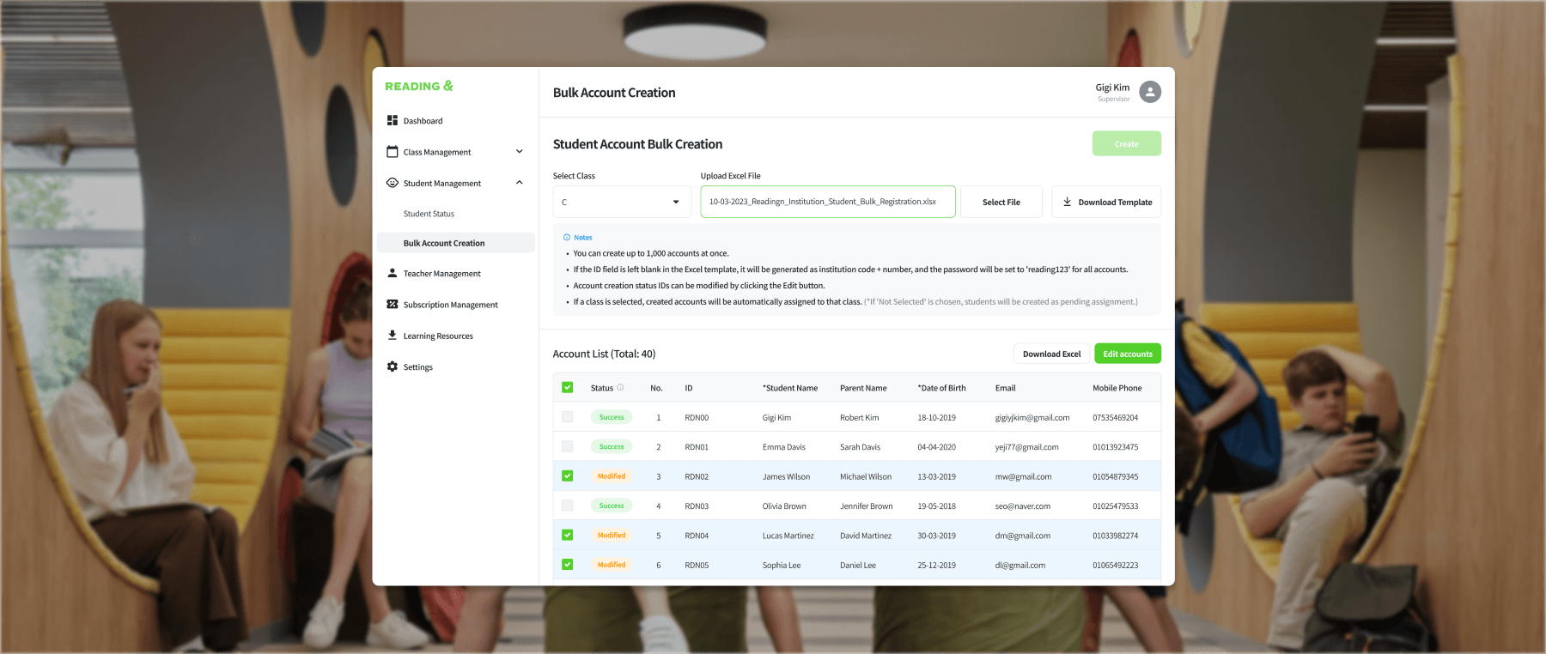Click the Student Name column header
The height and width of the screenshot is (654, 1546).
pyautogui.click(x=790, y=388)
